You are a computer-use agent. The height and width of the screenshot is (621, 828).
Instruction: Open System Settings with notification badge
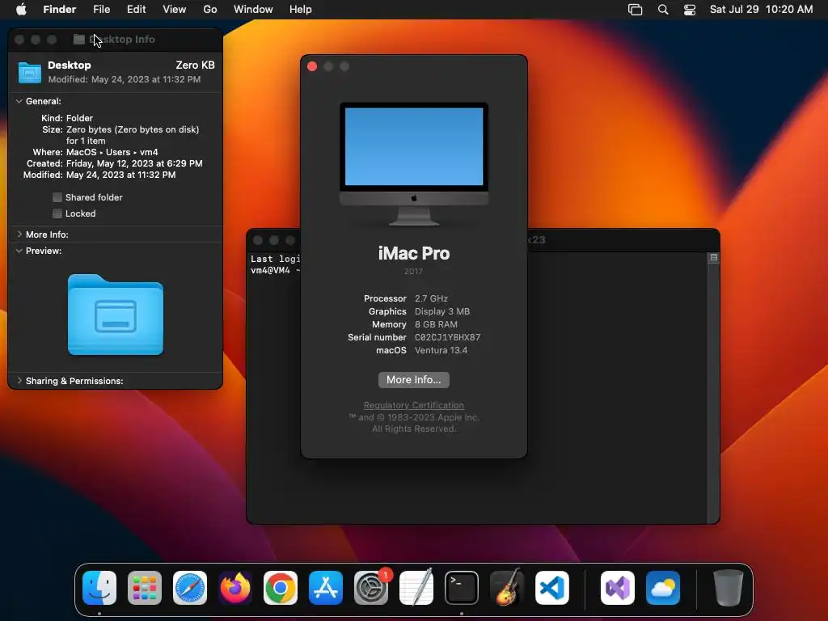point(371,588)
